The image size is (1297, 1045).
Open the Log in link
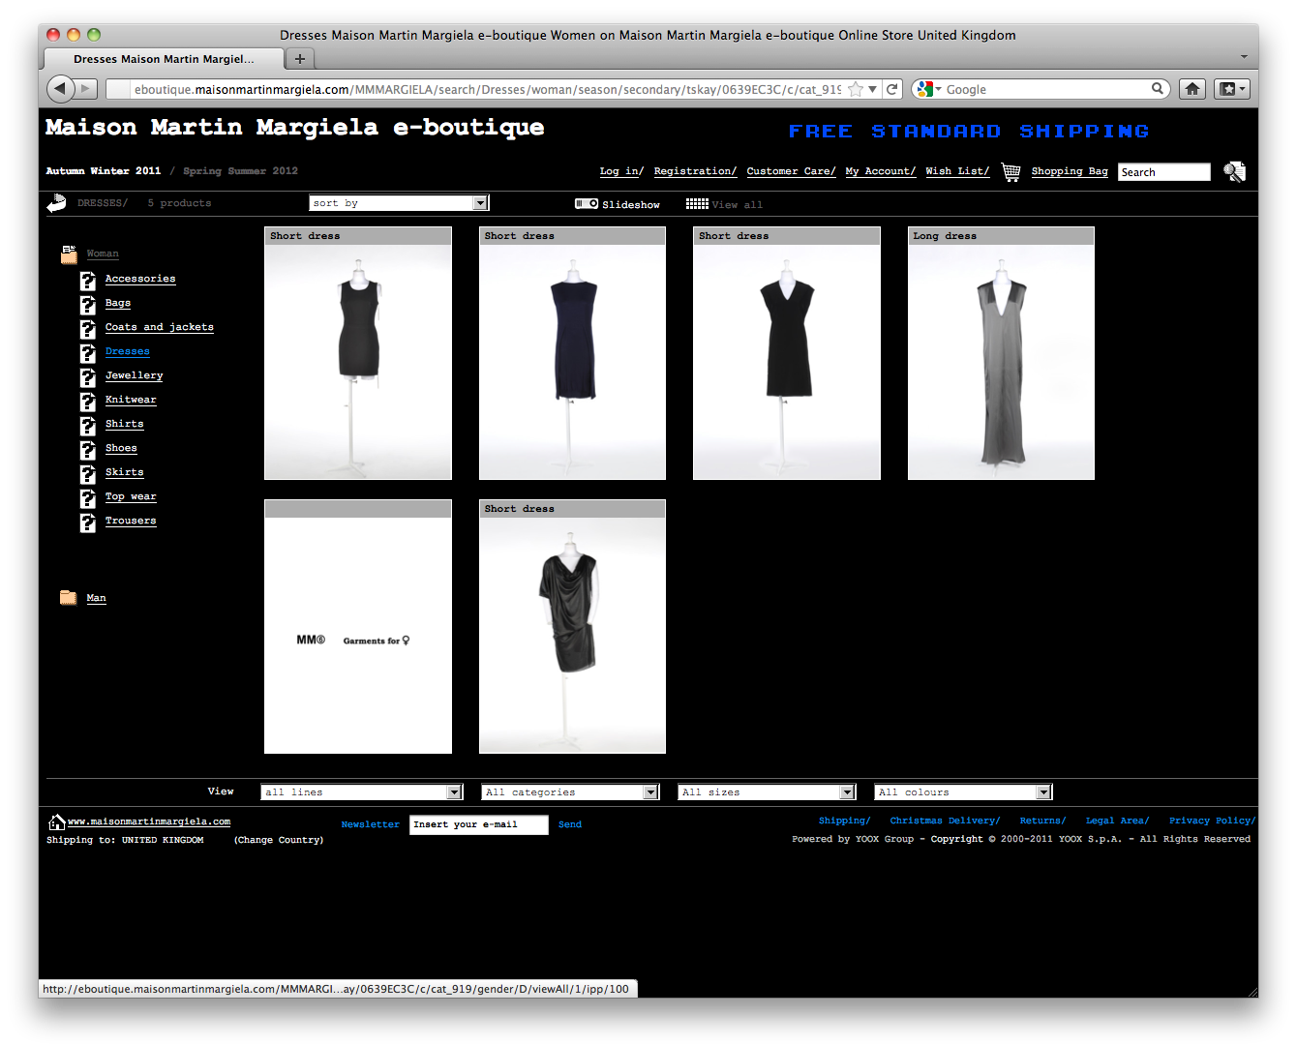click(619, 170)
